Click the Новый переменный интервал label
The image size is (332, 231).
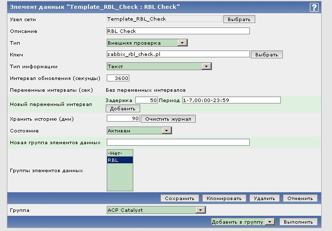click(51, 104)
